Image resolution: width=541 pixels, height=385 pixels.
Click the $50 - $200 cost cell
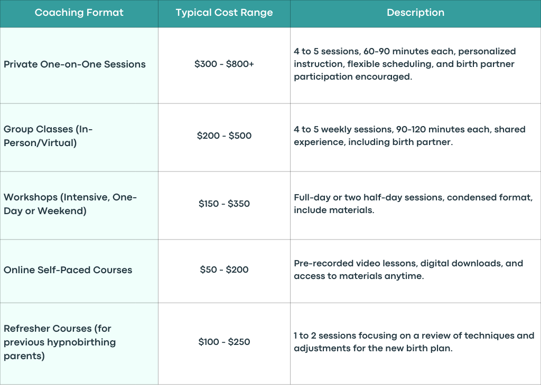(x=224, y=271)
